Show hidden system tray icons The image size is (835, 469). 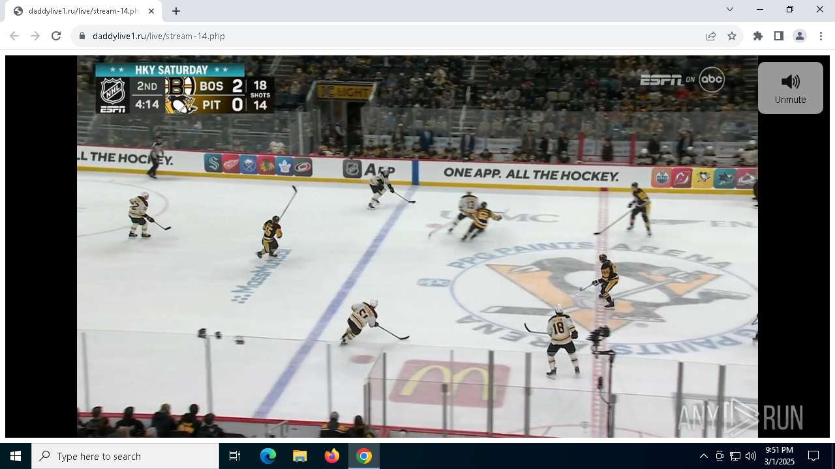pyautogui.click(x=703, y=456)
